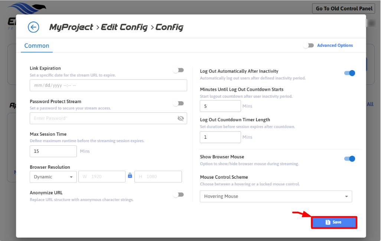Click the resolution aspect ratio lock icon

click(130, 176)
